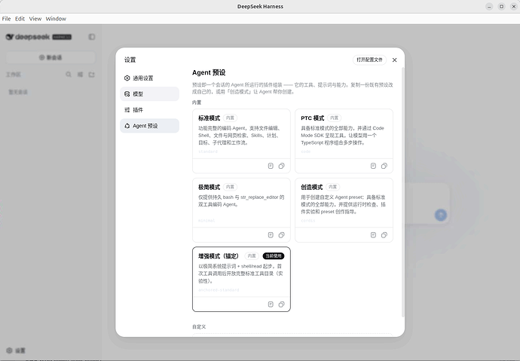
Task: Click 设置 at the sidebar bottom
Action: (x=16, y=350)
